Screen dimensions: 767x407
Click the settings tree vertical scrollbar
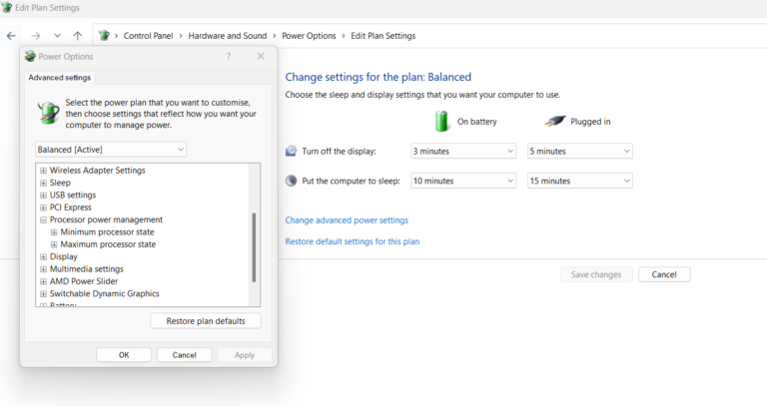254,246
